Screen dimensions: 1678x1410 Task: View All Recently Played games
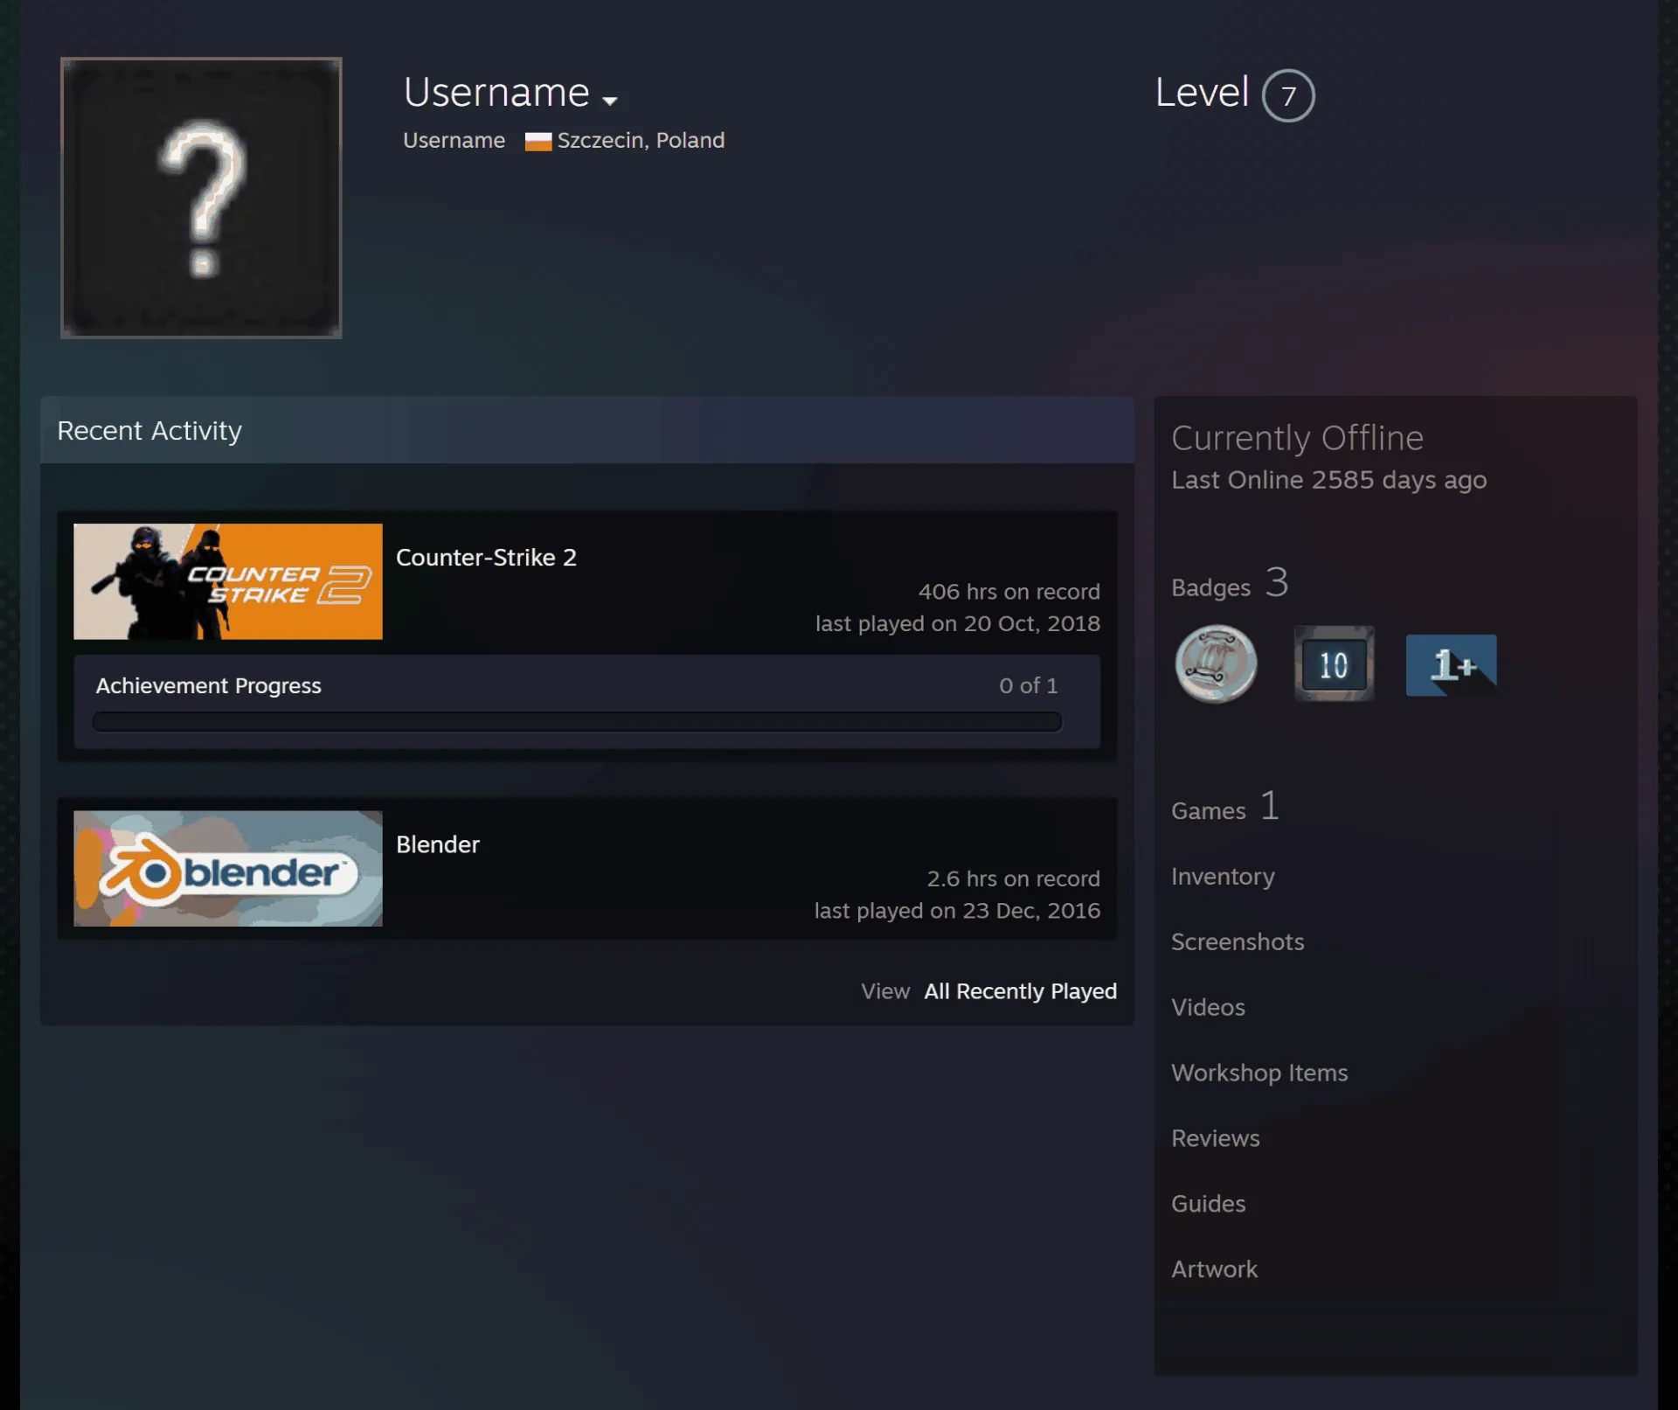(1020, 991)
